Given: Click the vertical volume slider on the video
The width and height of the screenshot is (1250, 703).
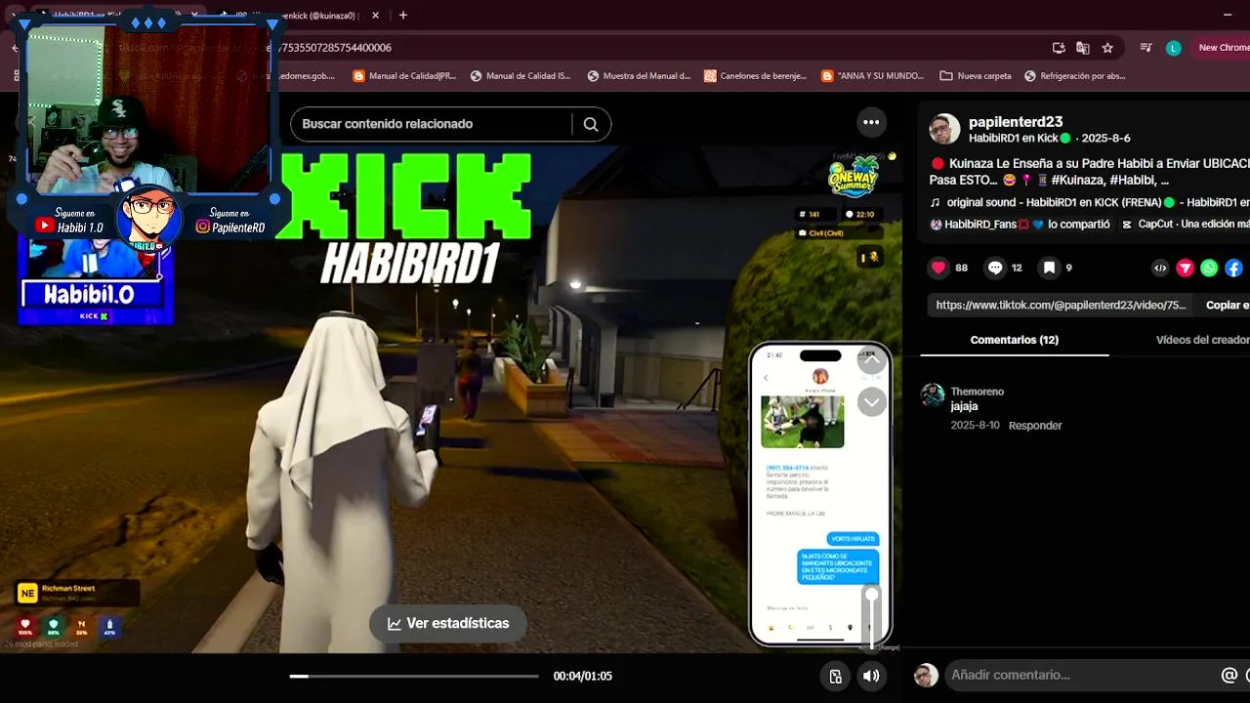Looking at the screenshot, I should coord(872,616).
